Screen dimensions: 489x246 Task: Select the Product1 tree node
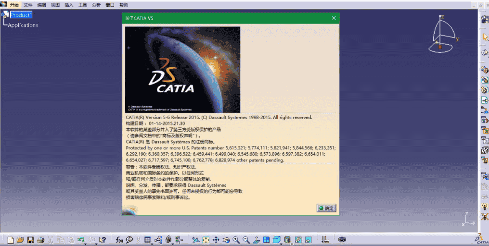[21, 15]
